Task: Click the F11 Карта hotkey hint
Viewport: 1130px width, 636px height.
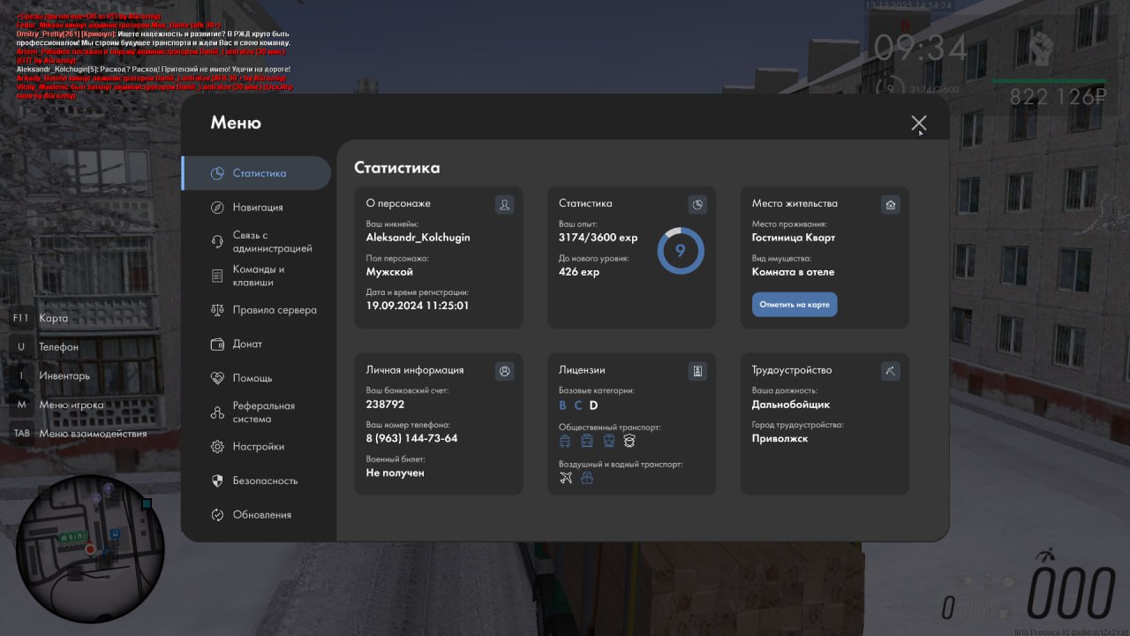Action: click(x=40, y=318)
